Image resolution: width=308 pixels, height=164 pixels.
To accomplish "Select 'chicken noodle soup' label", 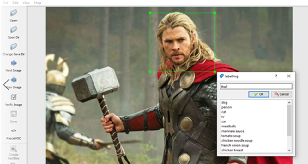I will click(x=237, y=140).
